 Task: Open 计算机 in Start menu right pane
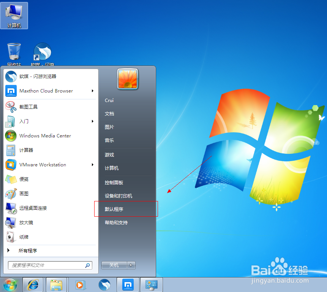click(112, 168)
